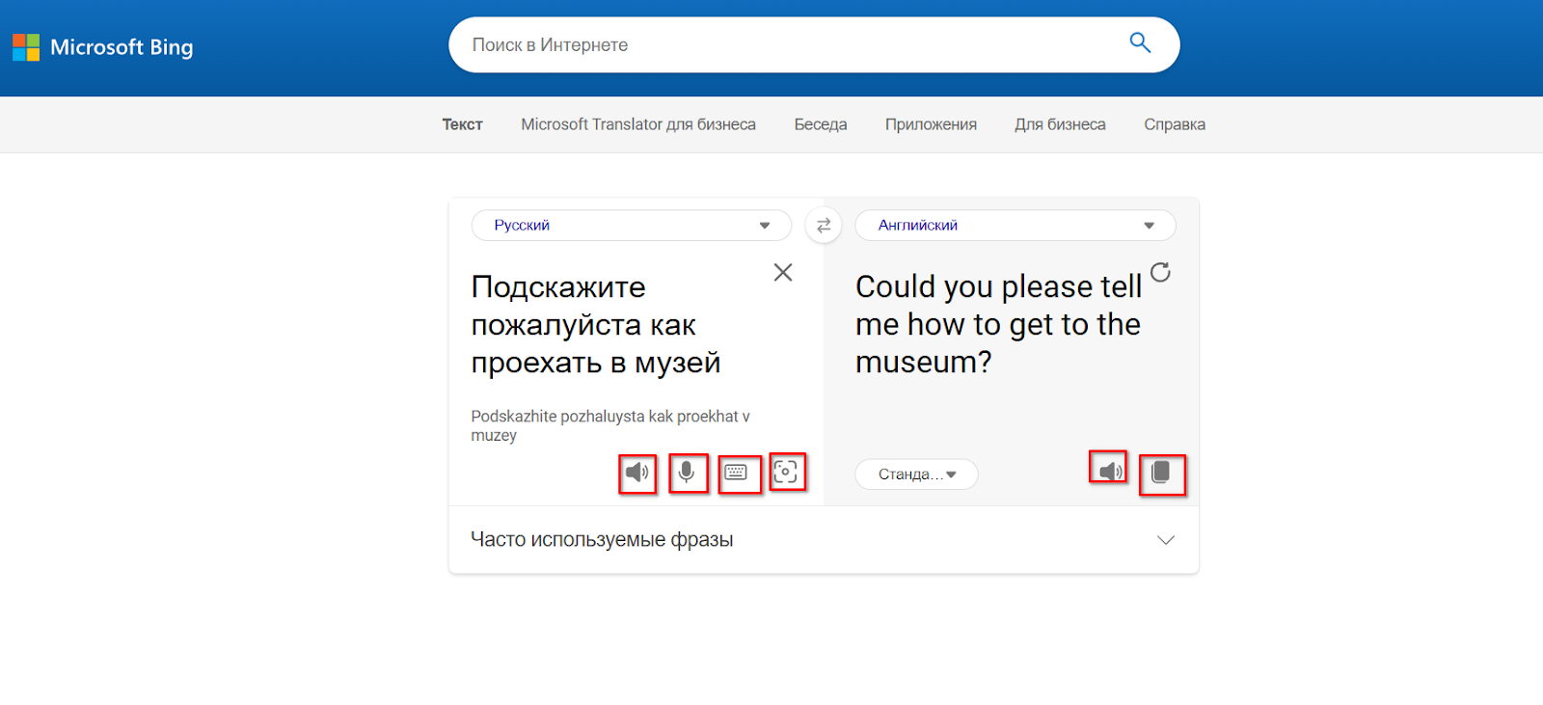Focus the Поиск в Интернете search field
Viewport: 1543px width, 705px height.
click(x=791, y=44)
